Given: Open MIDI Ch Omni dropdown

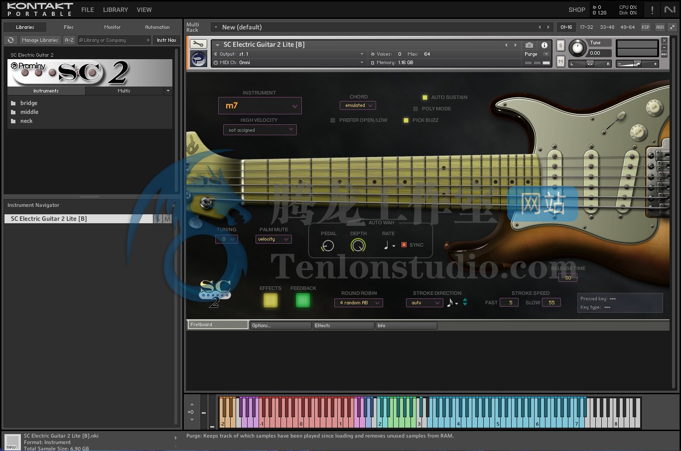Looking at the screenshot, I should click(288, 63).
